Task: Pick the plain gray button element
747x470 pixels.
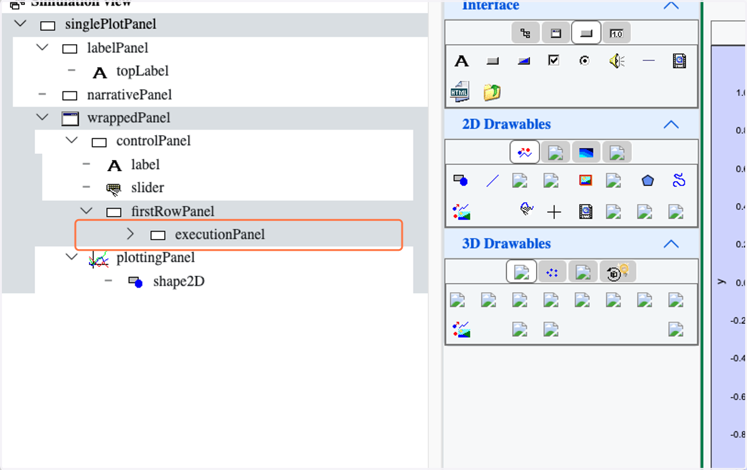Action: pyautogui.click(x=492, y=61)
